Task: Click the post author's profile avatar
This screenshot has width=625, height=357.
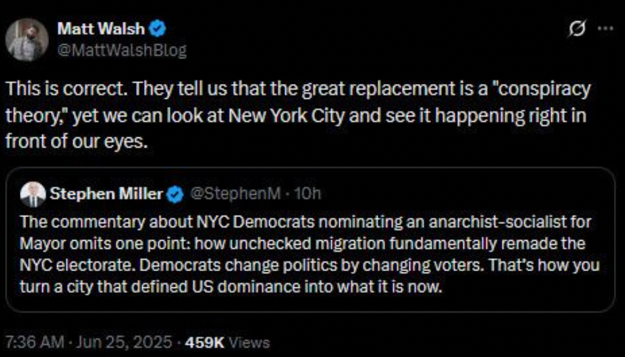Action: click(x=27, y=39)
